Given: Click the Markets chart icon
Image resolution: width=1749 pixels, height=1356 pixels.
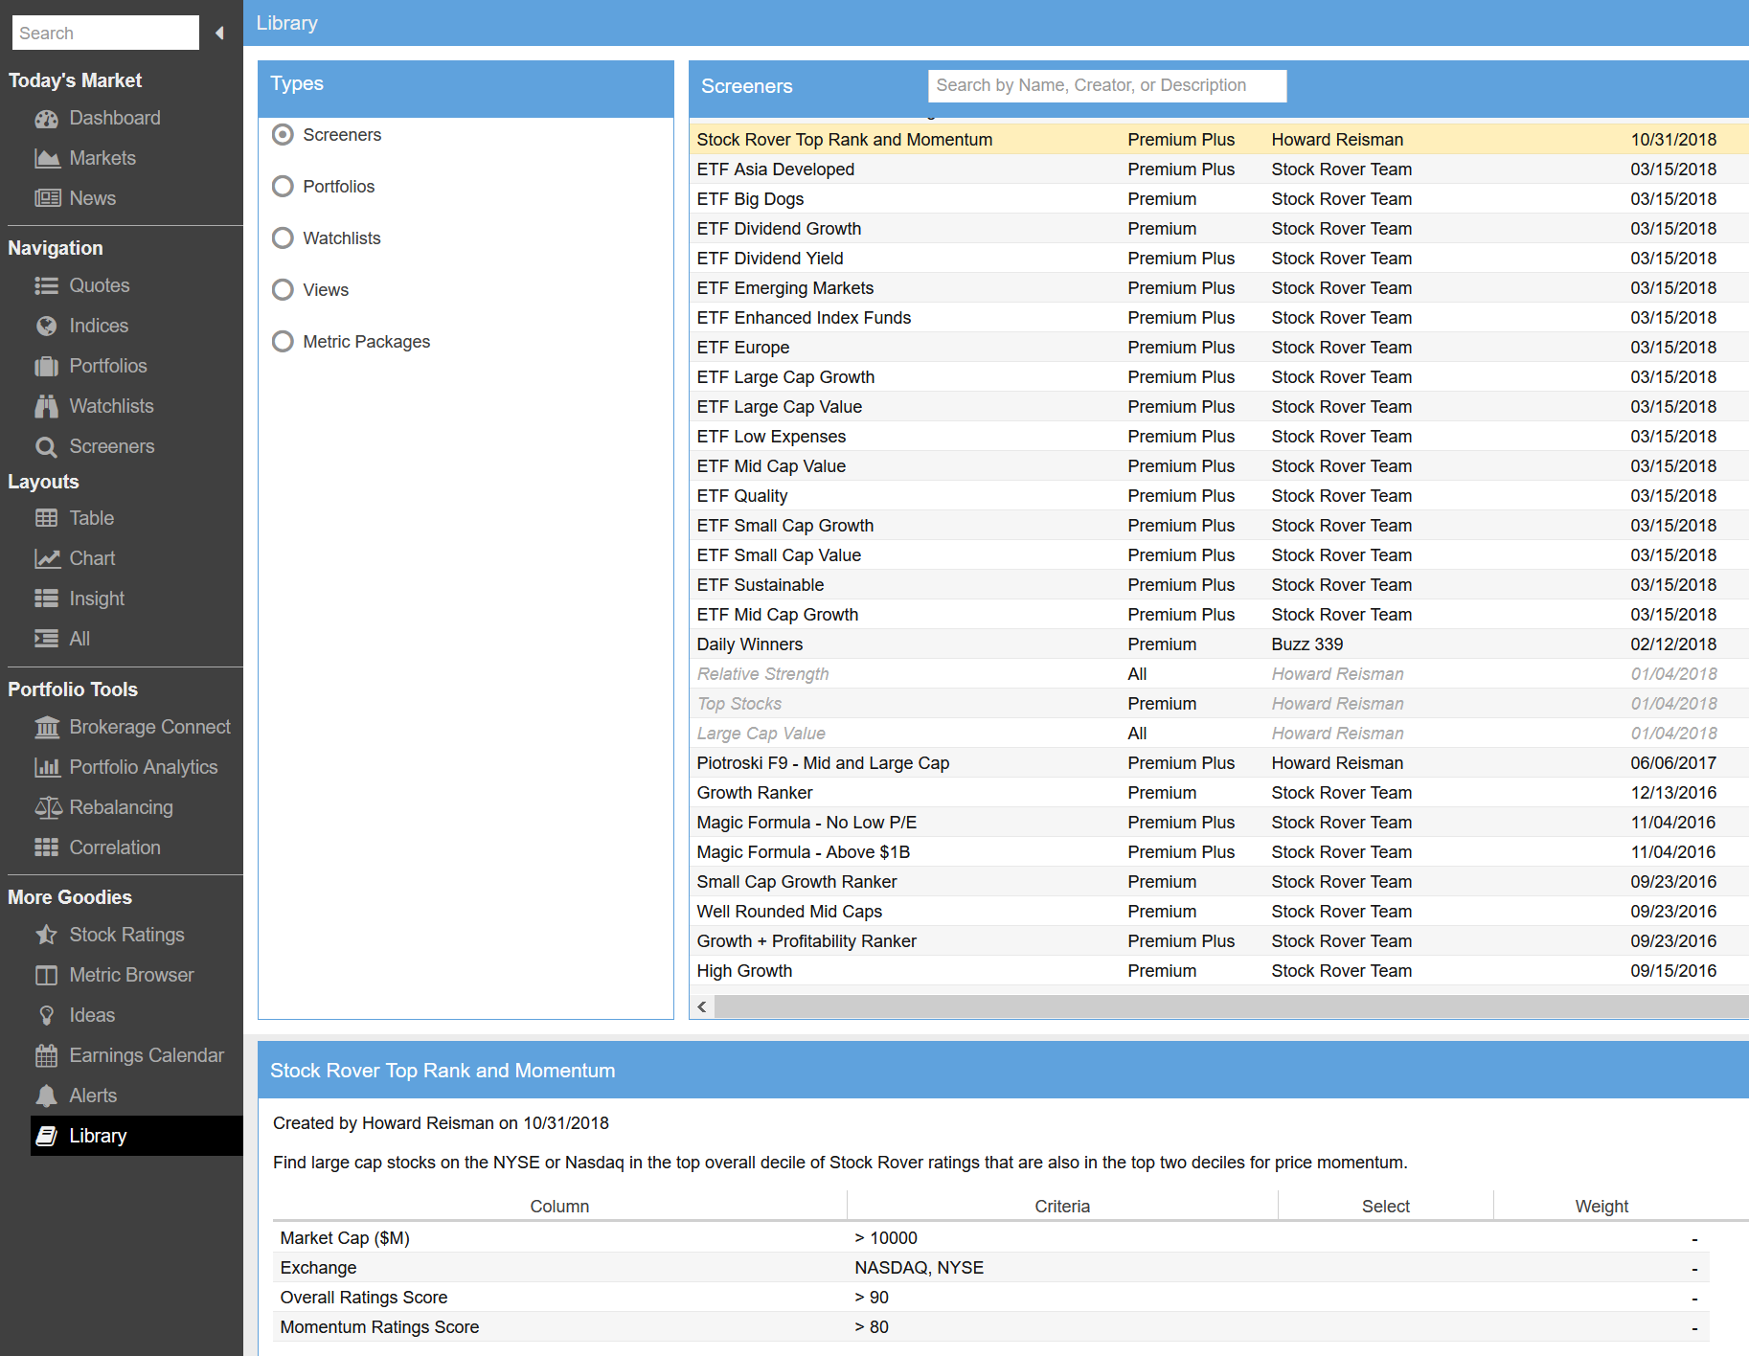Looking at the screenshot, I should [46, 159].
